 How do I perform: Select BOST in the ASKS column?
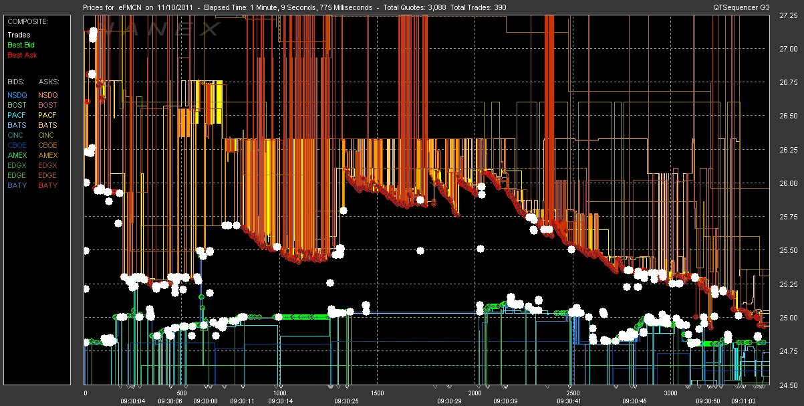(48, 105)
